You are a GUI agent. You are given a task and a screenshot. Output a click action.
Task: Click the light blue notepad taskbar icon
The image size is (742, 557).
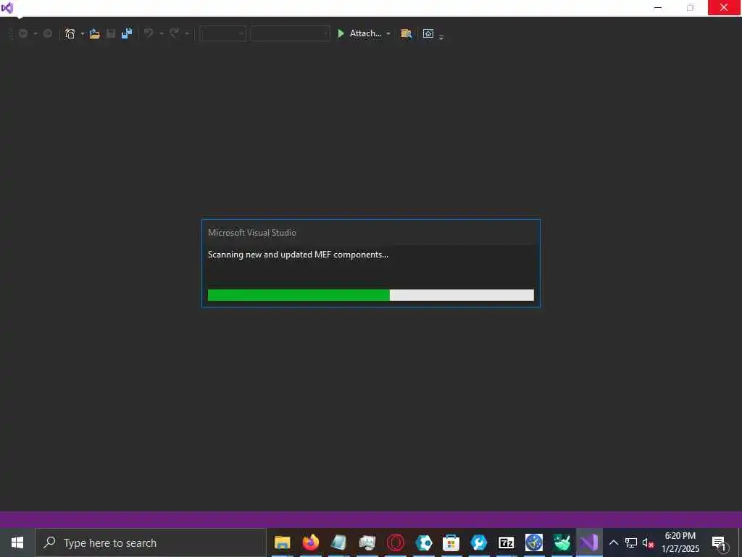click(x=338, y=542)
